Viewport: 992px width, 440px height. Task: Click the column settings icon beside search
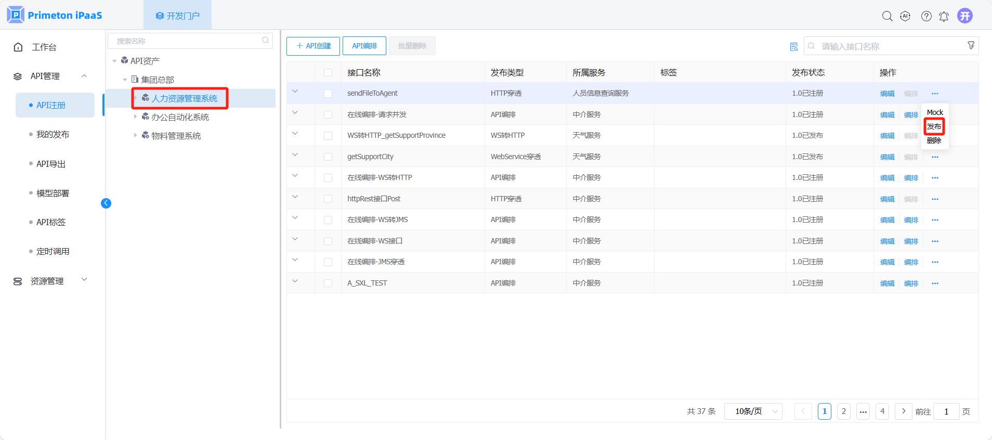(x=793, y=47)
